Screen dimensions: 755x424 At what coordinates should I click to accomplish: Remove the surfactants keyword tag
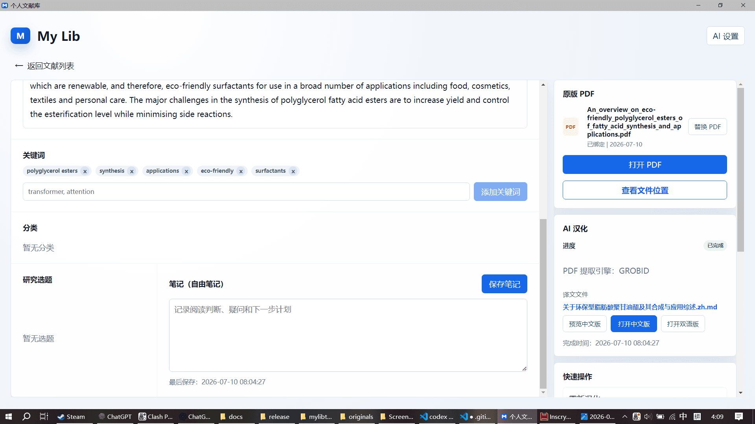(x=293, y=171)
